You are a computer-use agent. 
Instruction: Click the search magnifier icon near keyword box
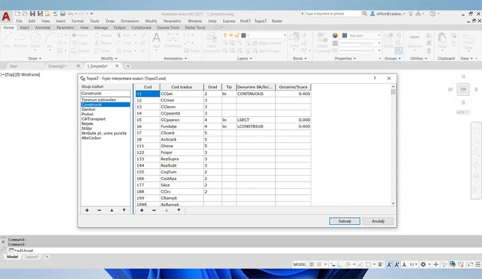pyautogui.click(x=364, y=13)
